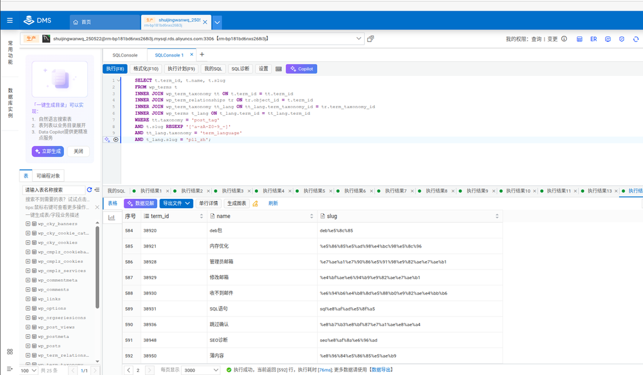Expand wp_cky_cookies table node
The image size is (643, 375).
tap(28, 243)
